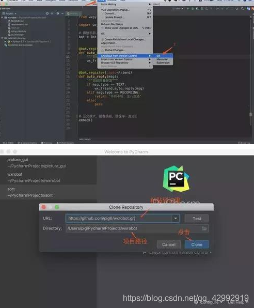Open the wxrobot recent project

pyautogui.click(x=48, y=177)
